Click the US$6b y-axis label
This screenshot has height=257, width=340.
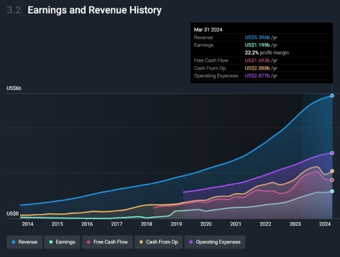(x=14, y=88)
